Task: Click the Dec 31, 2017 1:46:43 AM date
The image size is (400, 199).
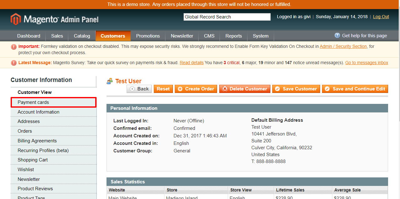Action: [x=200, y=136]
